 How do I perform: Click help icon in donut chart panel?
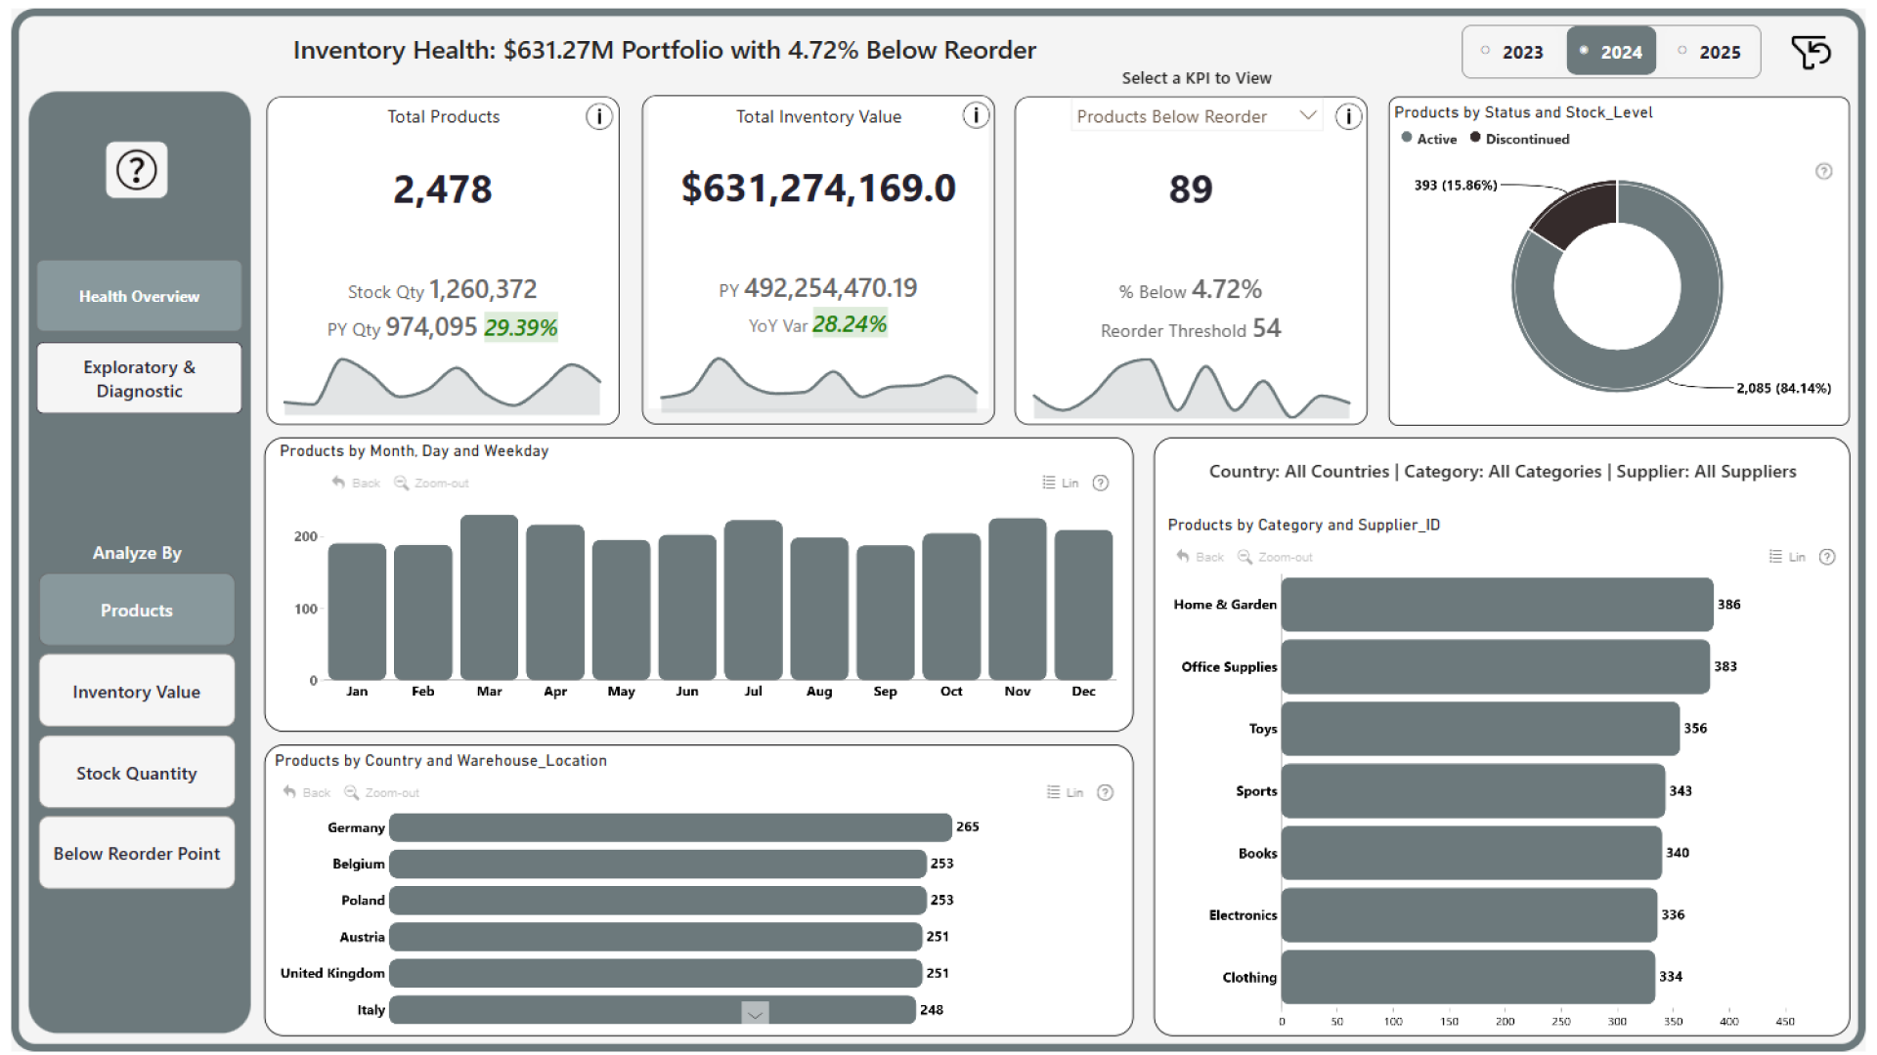[x=1823, y=172]
